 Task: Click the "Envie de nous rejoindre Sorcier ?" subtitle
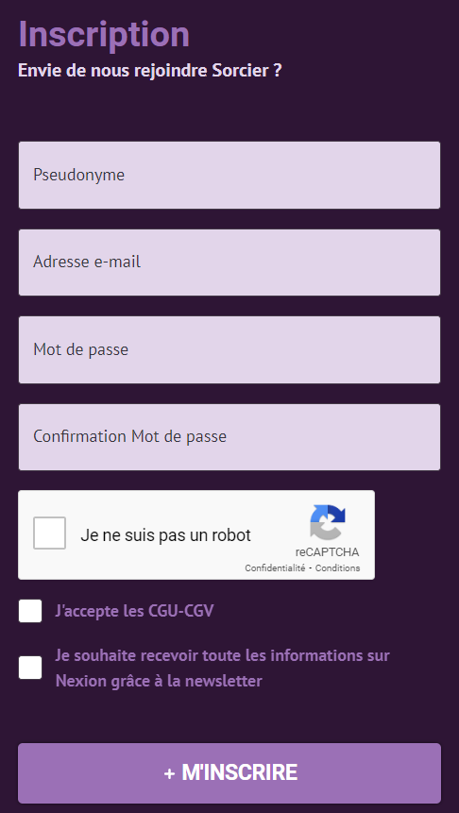coord(150,71)
